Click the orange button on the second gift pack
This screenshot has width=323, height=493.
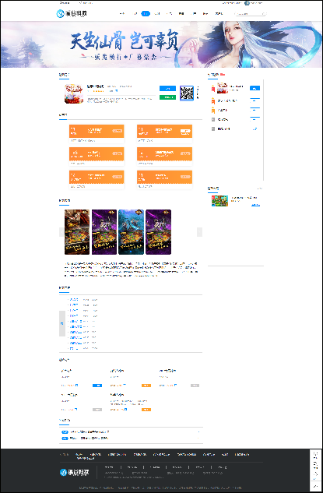[146, 386]
